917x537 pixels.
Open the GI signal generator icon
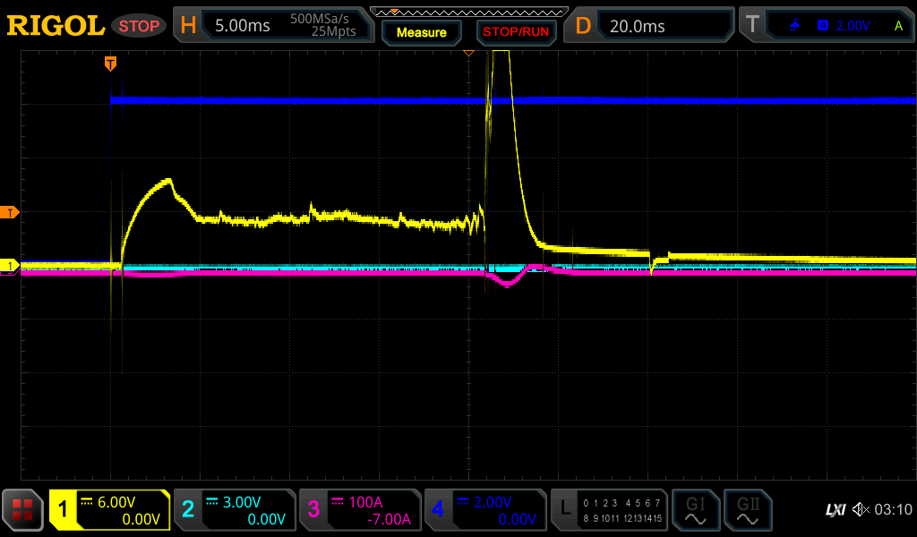point(695,510)
